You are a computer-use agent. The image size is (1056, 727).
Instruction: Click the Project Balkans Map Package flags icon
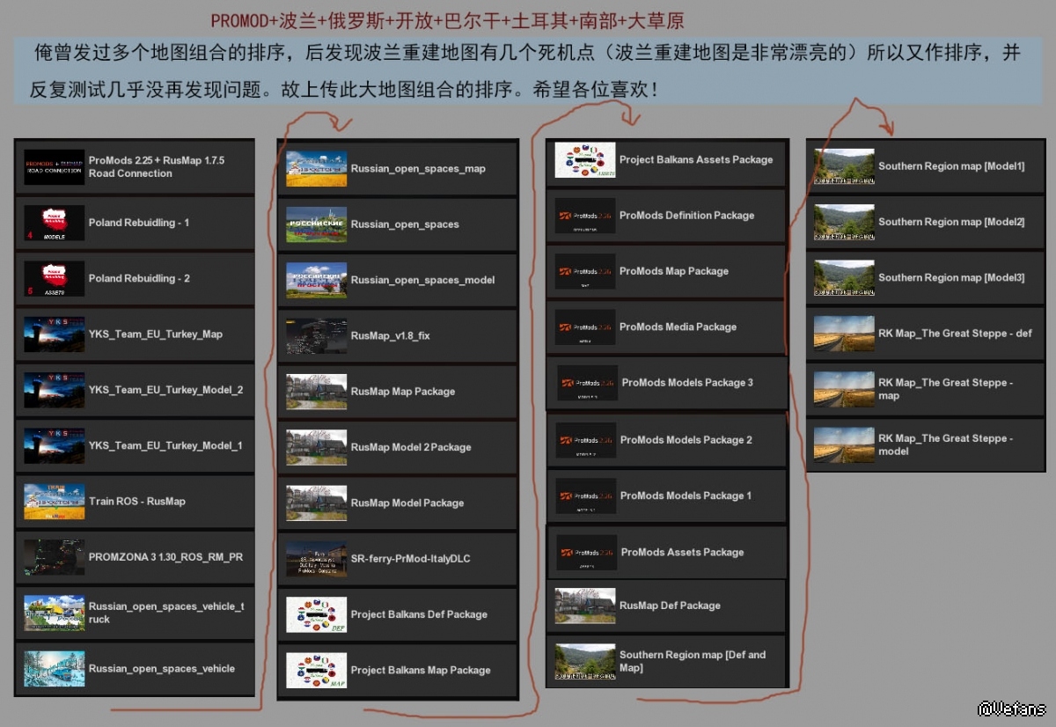316,670
